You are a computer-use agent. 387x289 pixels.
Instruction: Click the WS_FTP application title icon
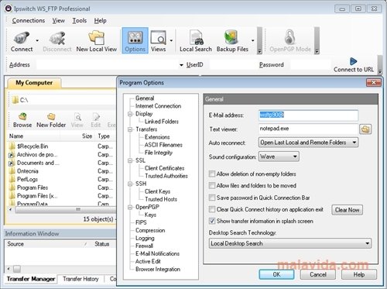[x=9, y=9]
